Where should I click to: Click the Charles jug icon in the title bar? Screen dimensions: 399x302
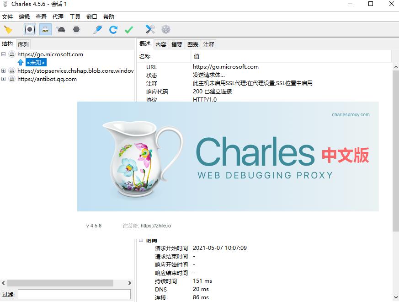pyautogui.click(x=5, y=4)
